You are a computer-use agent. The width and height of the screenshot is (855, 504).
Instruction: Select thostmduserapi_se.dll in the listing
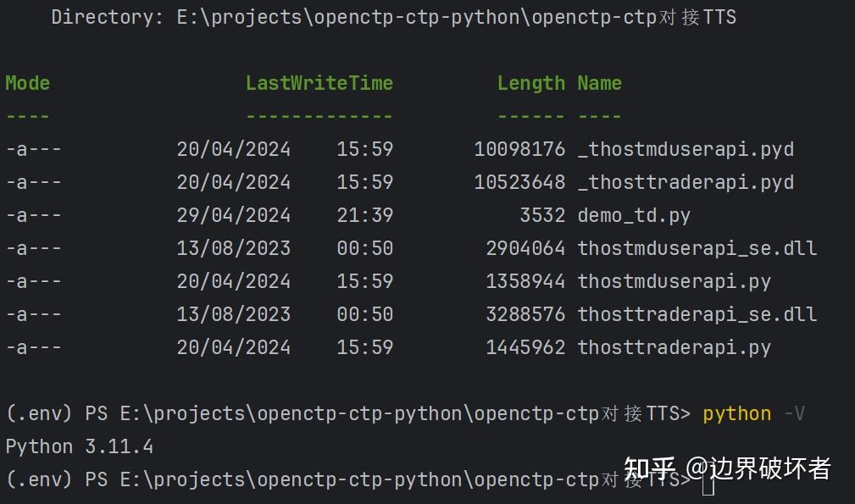697,247
